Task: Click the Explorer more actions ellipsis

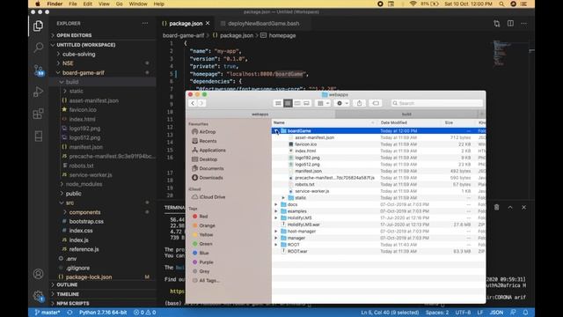Action: pyautogui.click(x=144, y=24)
